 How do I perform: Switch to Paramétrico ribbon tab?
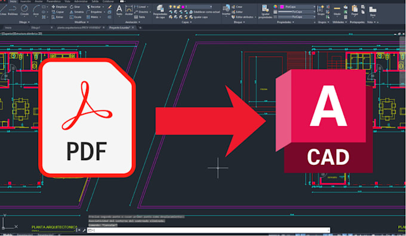pyautogui.click(x=54, y=1)
